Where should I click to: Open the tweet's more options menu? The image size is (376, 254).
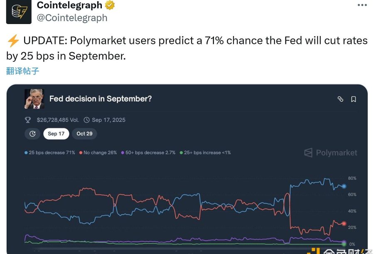tap(362, 5)
